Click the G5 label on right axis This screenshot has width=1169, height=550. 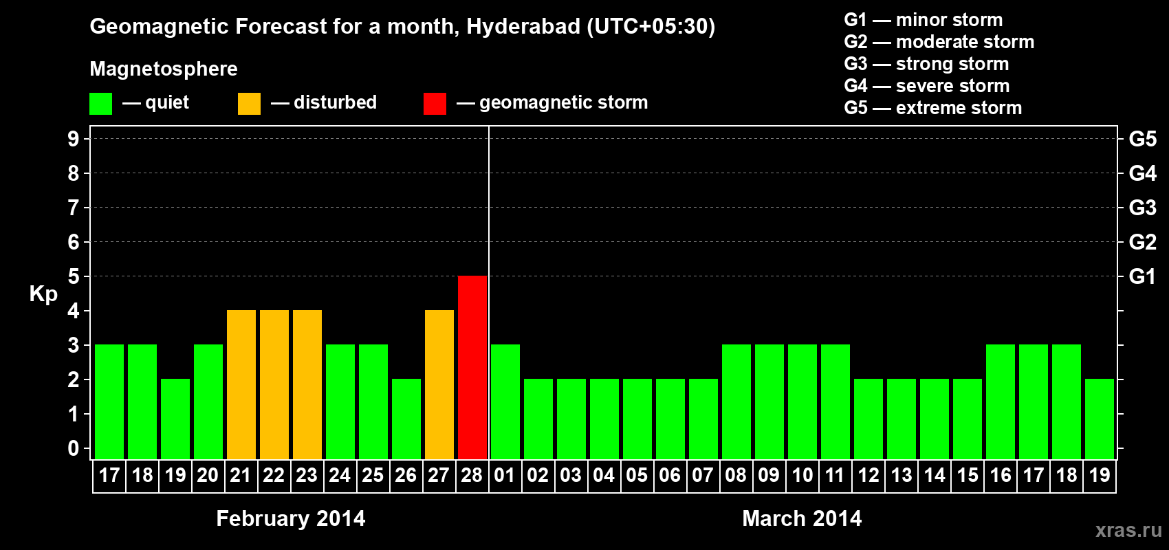click(x=1143, y=139)
